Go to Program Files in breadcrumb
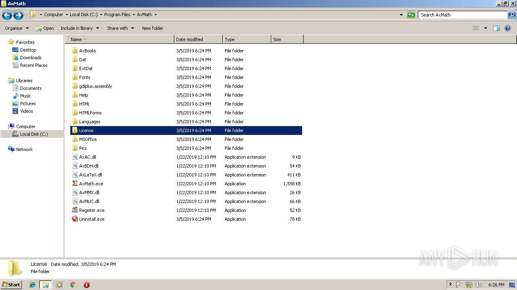 117,14
